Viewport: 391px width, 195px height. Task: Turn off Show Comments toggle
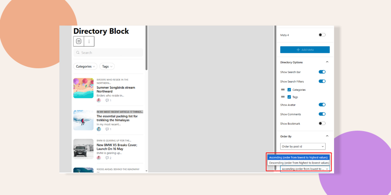pyautogui.click(x=322, y=114)
